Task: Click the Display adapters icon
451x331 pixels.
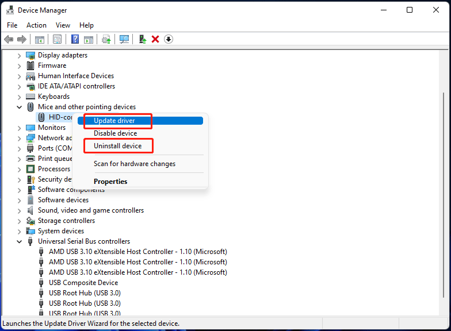Action: tap(30, 55)
